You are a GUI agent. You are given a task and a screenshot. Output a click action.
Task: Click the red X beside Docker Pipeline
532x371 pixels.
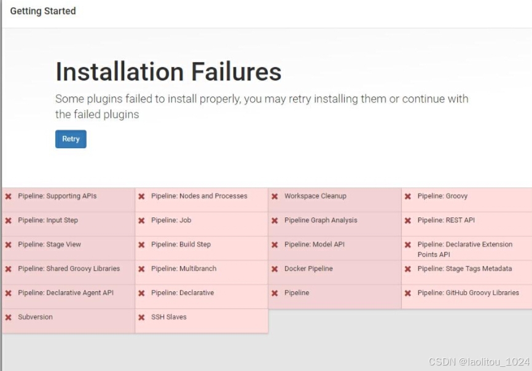pyautogui.click(x=275, y=269)
